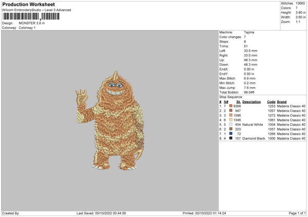This screenshot has height=217, width=308.
Task: Click the 'Left:' measurement label
Action: pos(223,51)
